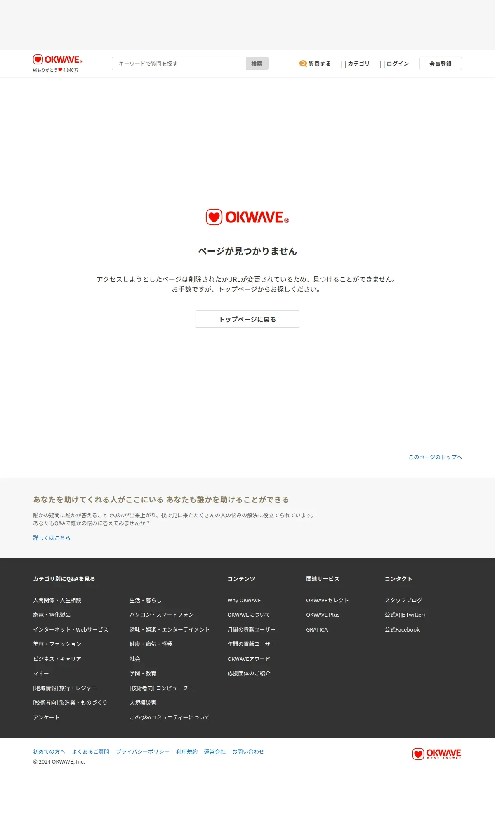Screen dimensions: 495x818
Task: Open [地域情報] 旅行・レジャー category
Action: pyautogui.click(x=65, y=688)
